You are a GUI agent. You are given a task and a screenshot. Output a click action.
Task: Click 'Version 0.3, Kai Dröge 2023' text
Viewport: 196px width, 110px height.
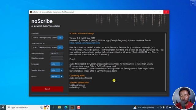click(x=82, y=38)
